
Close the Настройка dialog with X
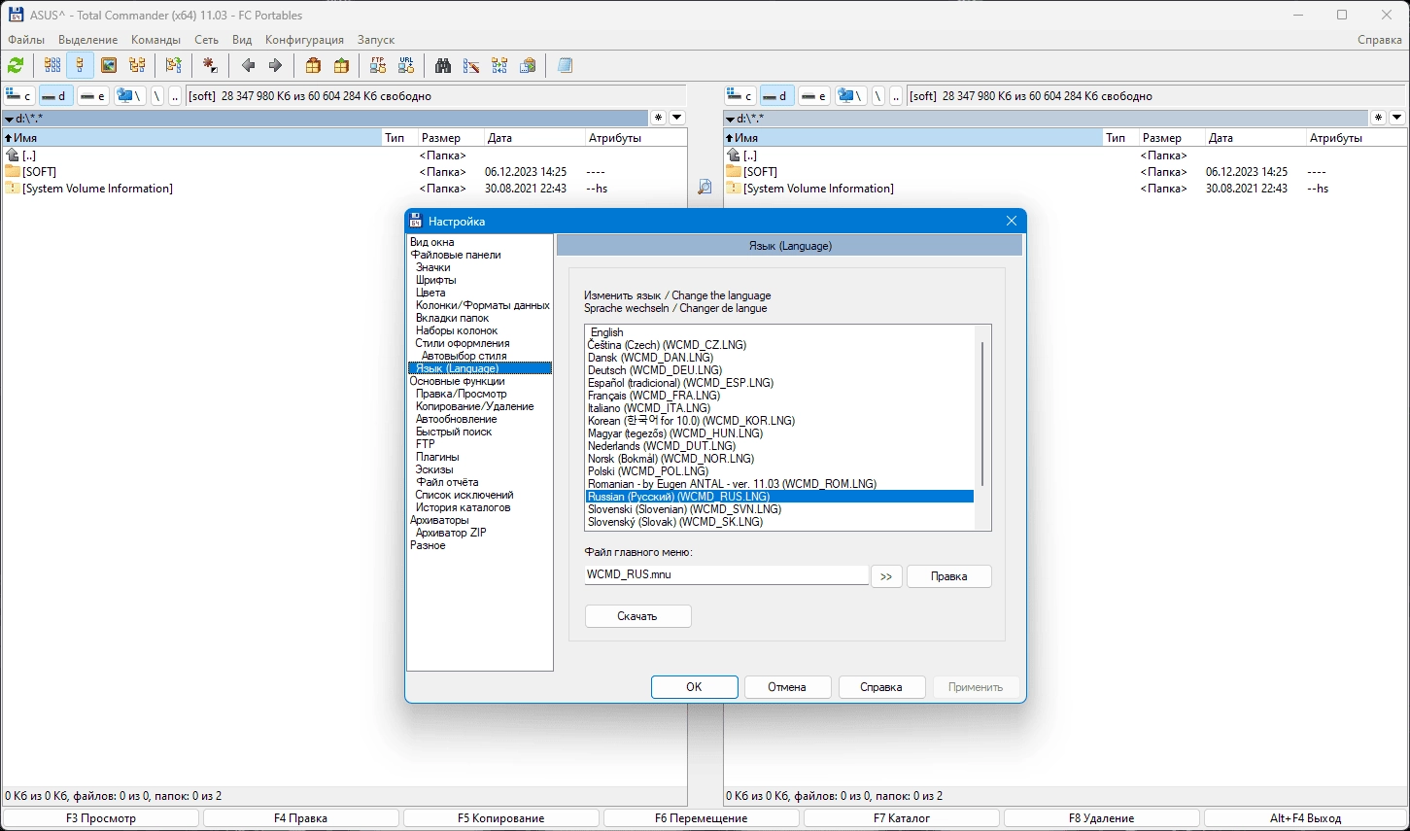click(x=1011, y=222)
